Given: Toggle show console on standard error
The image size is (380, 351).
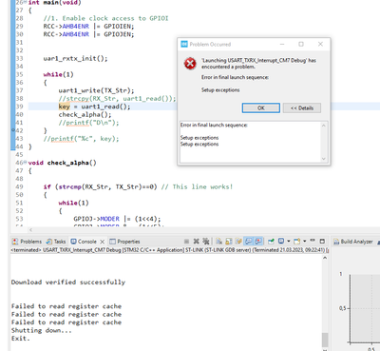Looking at the screenshot, I should [258, 242].
